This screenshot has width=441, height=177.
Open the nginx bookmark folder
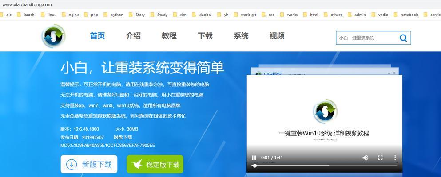point(70,15)
